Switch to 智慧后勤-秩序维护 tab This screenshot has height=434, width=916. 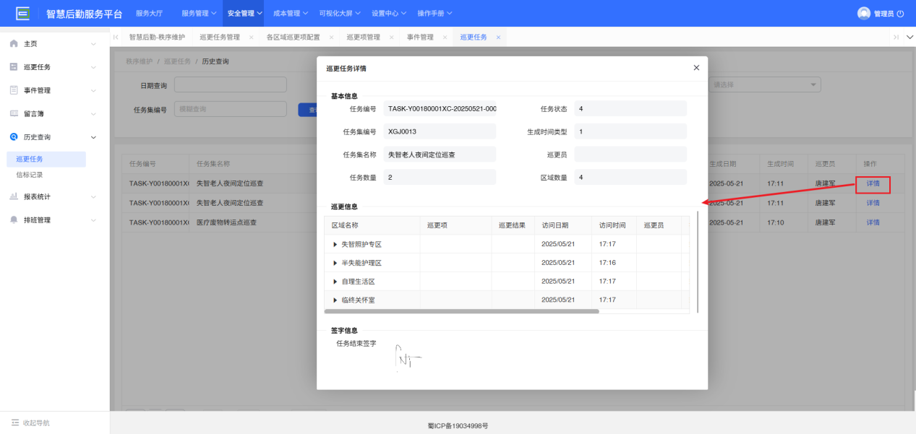click(157, 37)
